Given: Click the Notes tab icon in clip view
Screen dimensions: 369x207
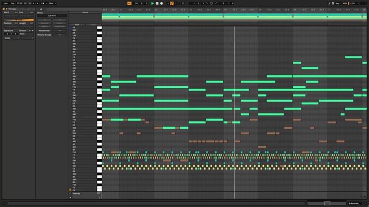Looking at the screenshot, I should pyautogui.click(x=41, y=9).
